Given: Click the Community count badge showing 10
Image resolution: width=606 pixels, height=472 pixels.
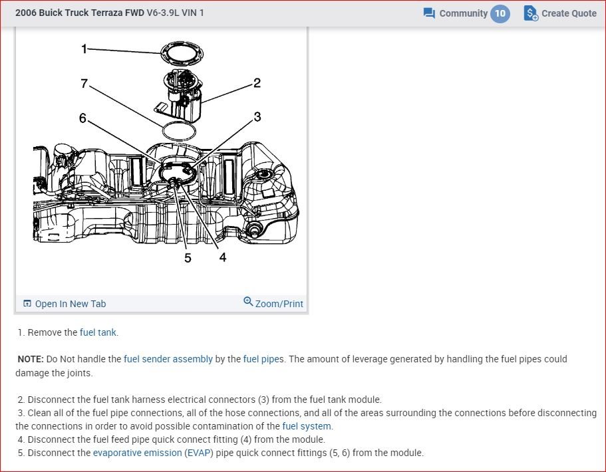Looking at the screenshot, I should tap(500, 13).
